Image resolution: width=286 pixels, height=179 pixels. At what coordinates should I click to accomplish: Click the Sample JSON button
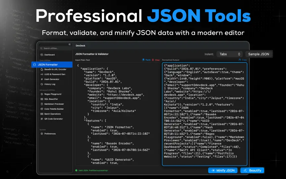(259, 54)
